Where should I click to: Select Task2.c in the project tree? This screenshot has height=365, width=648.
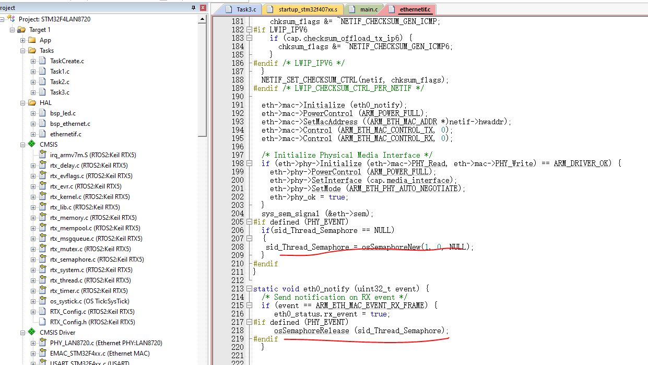tap(60, 82)
